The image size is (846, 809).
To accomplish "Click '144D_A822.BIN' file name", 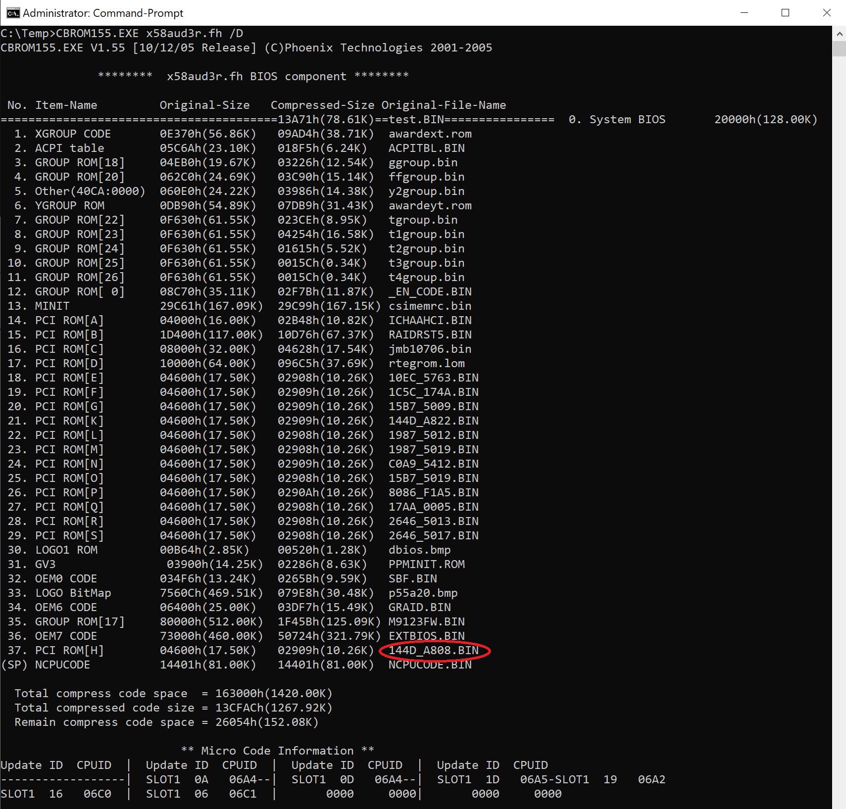I will (434, 421).
